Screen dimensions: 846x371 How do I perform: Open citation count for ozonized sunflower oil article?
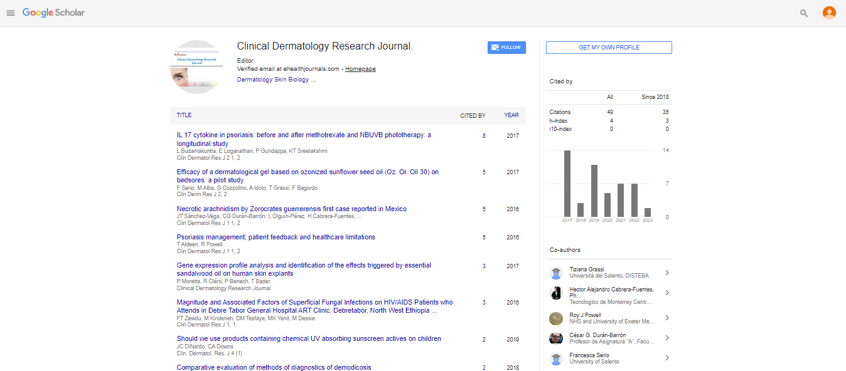(484, 172)
